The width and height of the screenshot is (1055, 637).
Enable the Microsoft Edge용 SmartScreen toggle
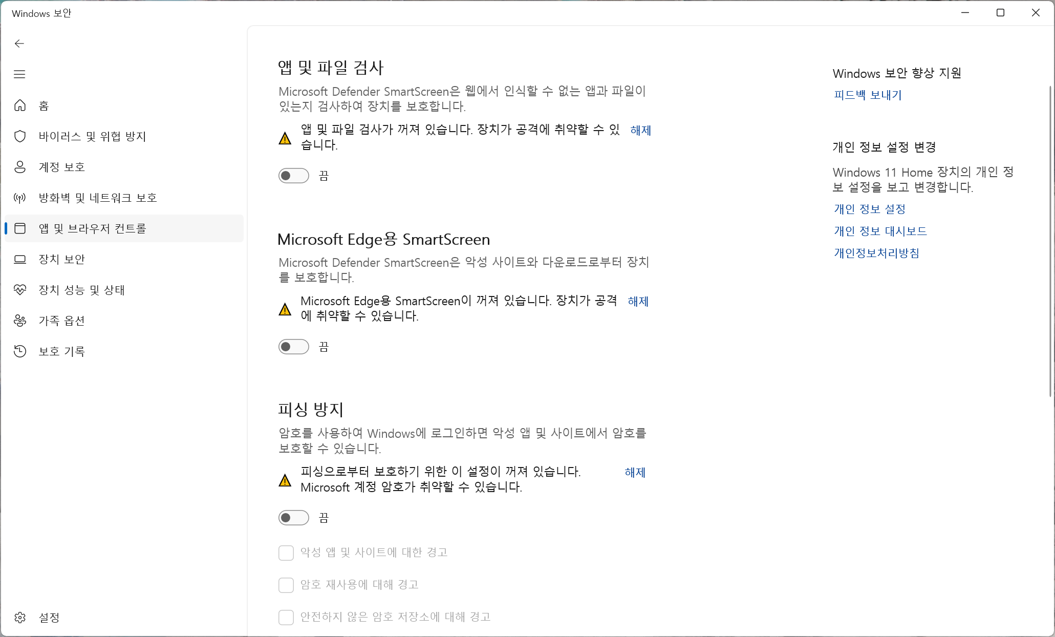pyautogui.click(x=293, y=347)
